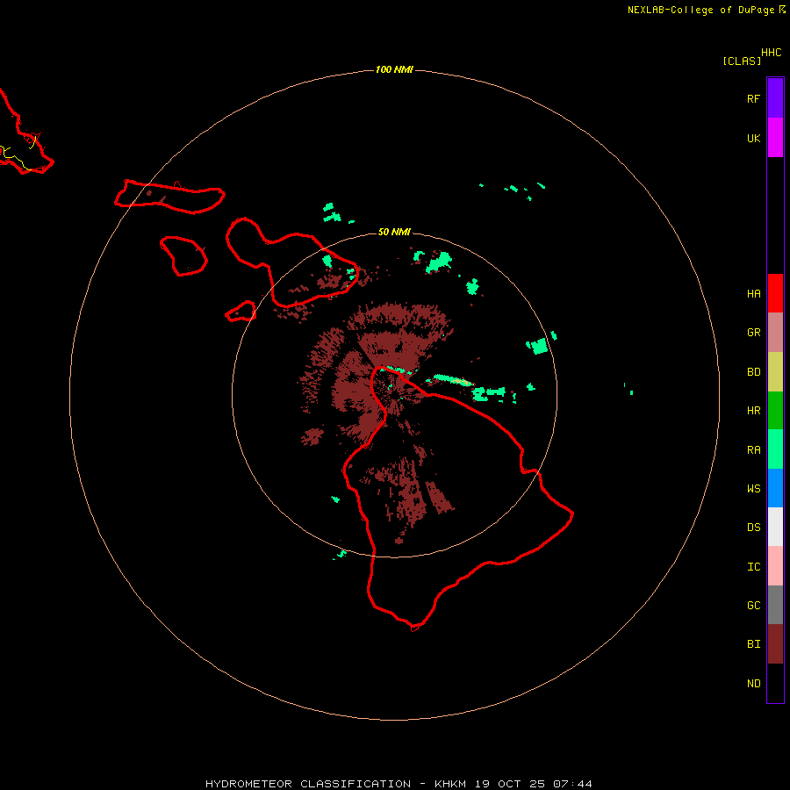Click the RF purple legend swatch

775,98
